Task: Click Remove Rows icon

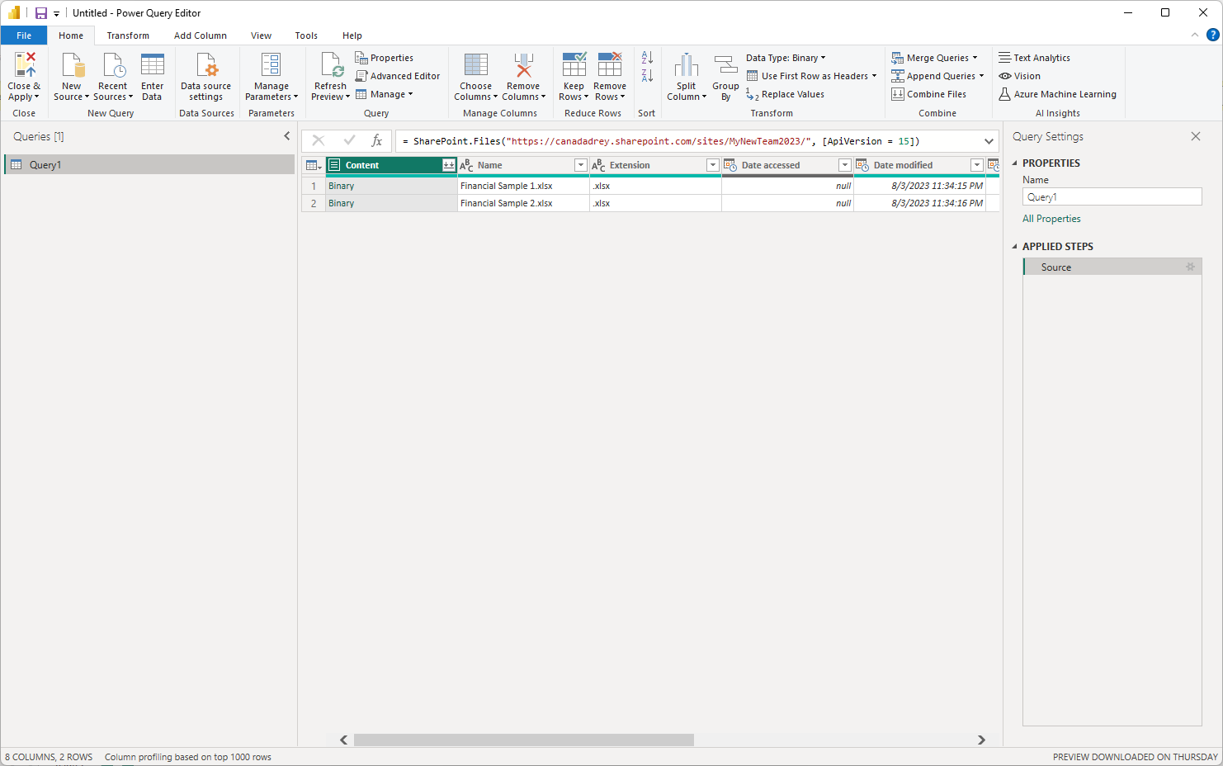Action: pyautogui.click(x=610, y=64)
